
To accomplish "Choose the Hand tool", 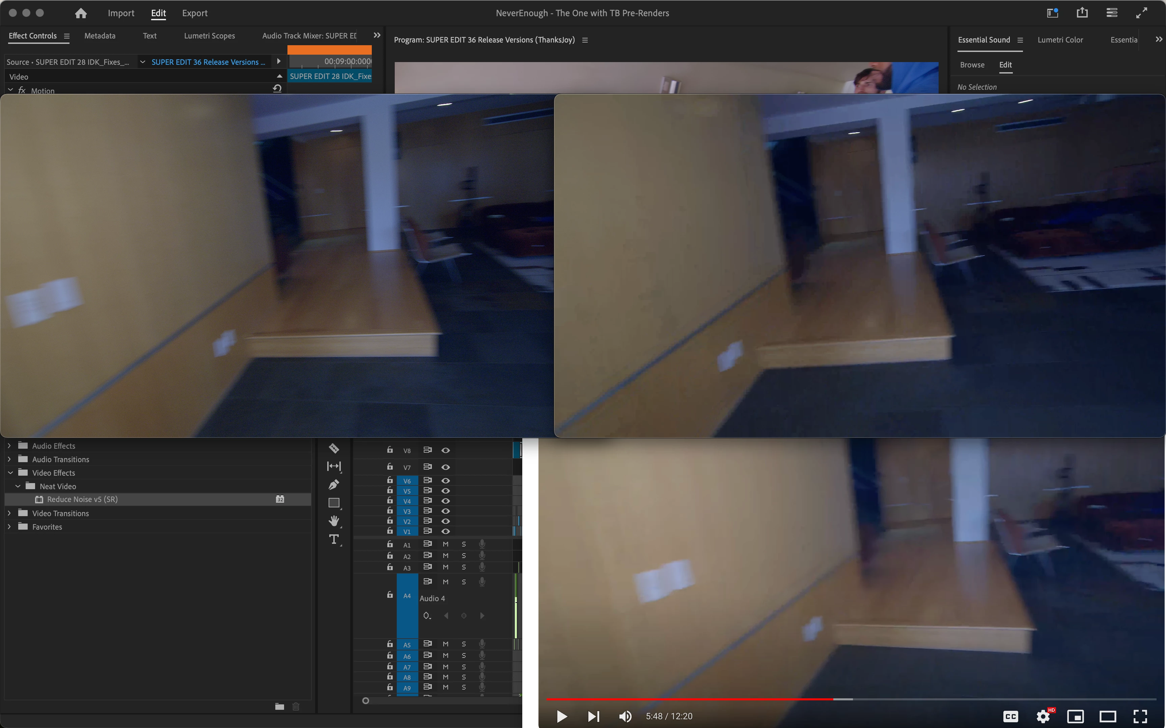I will point(334,521).
